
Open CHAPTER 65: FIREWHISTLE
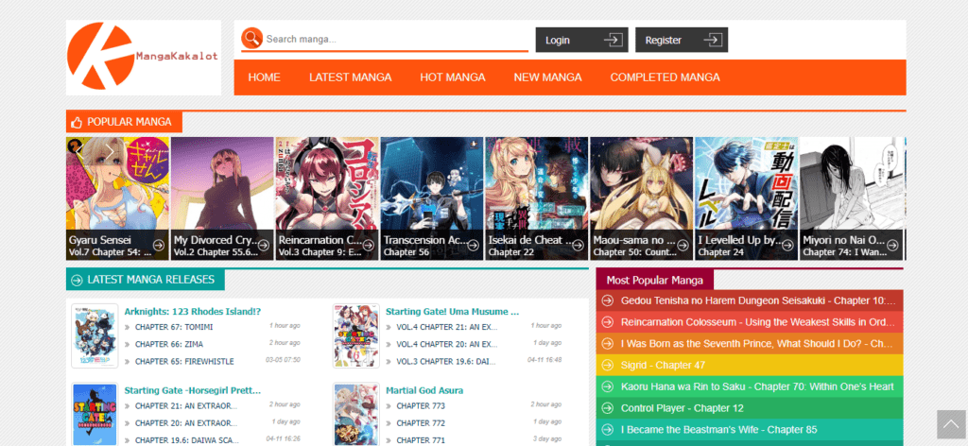point(184,362)
